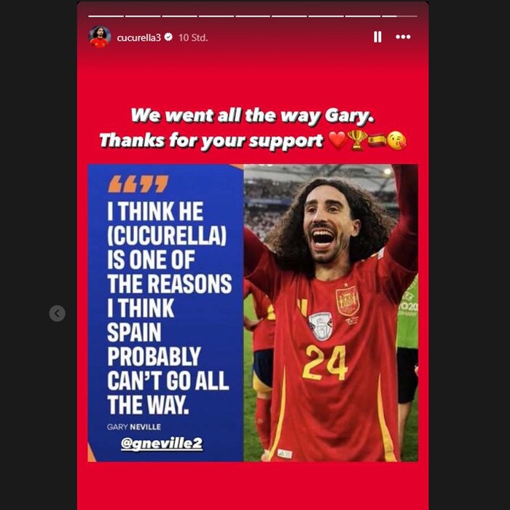Click the gold trophy emoji
The image size is (510, 510).
[x=357, y=140]
